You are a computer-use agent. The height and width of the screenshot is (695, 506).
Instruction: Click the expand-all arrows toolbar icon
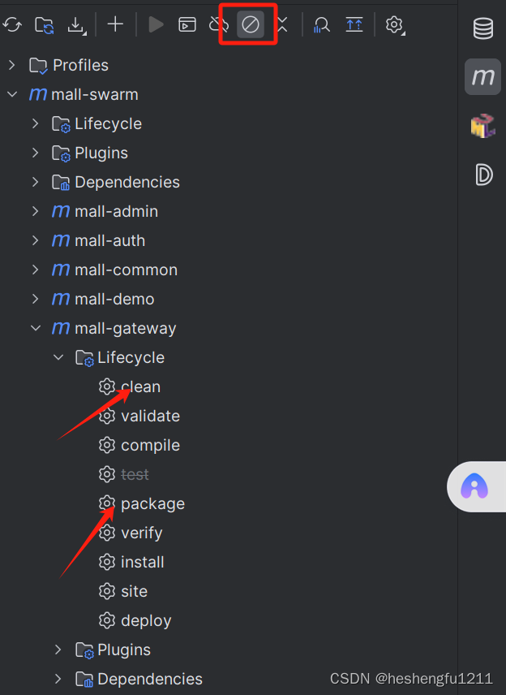[354, 24]
